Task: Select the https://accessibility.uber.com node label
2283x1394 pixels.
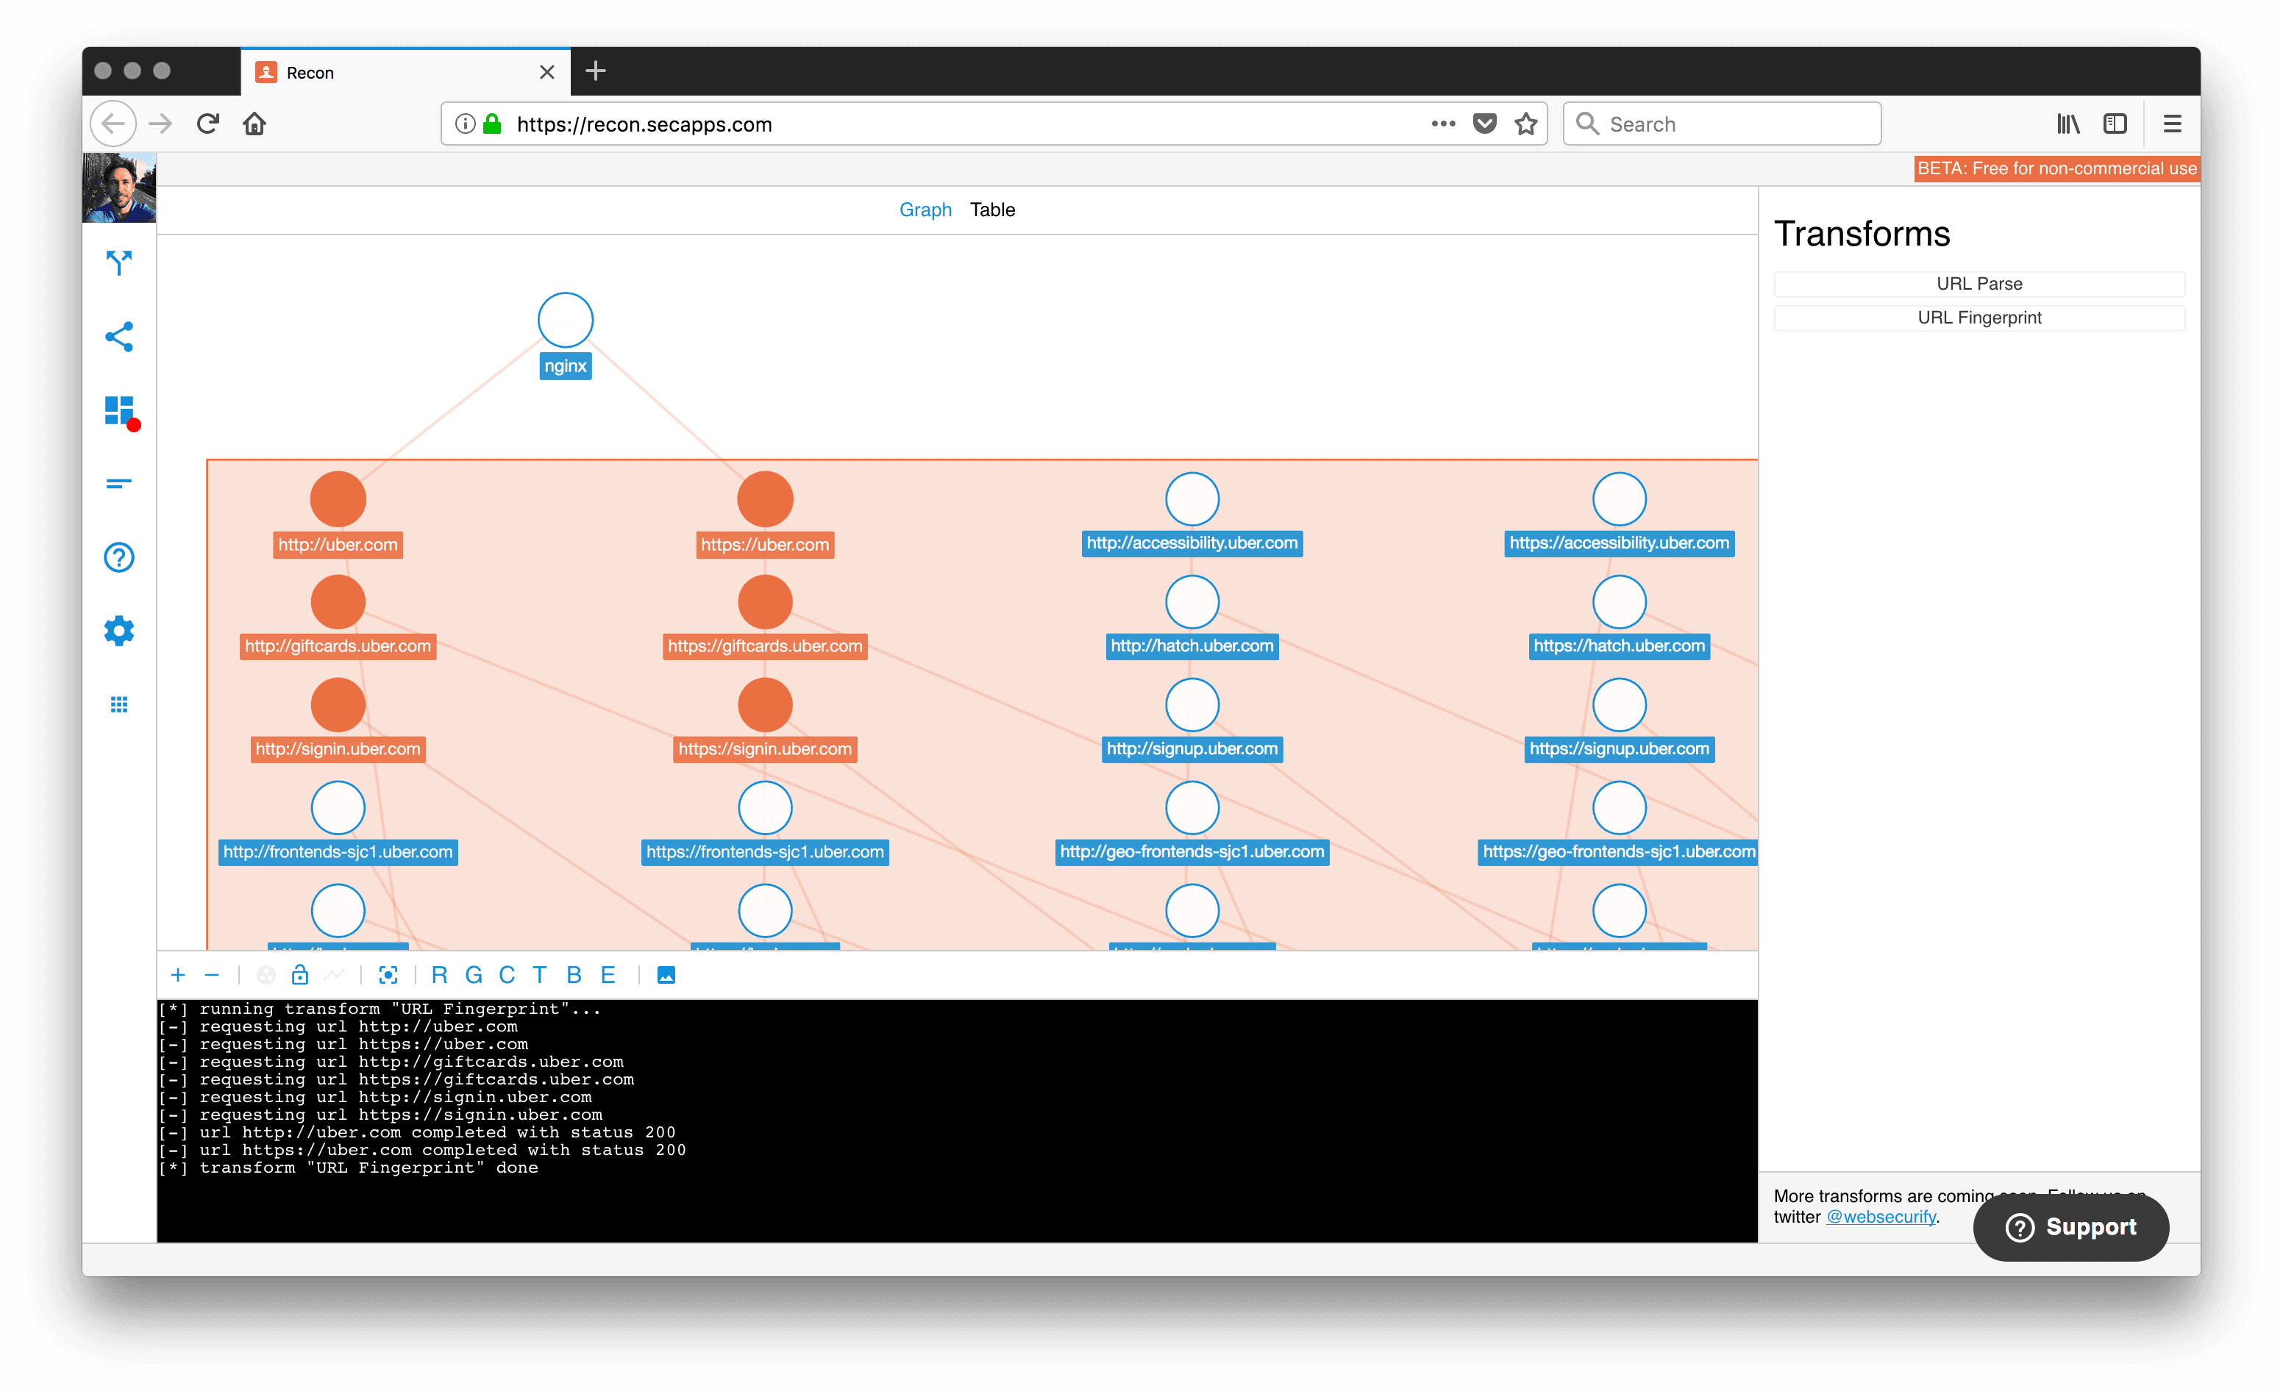Action: pyautogui.click(x=1619, y=543)
